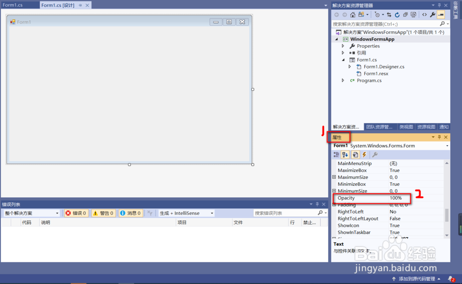Switch to the Form1.cs code tab
Screen dimensions: 462x284
point(12,5)
